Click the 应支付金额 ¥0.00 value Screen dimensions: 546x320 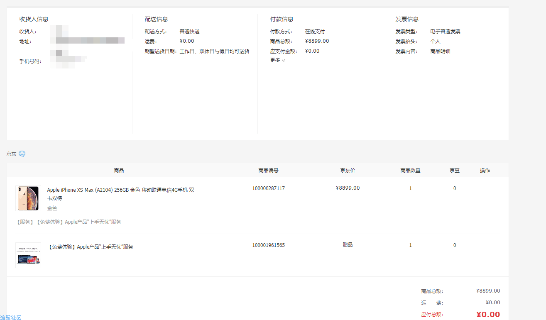(312, 51)
